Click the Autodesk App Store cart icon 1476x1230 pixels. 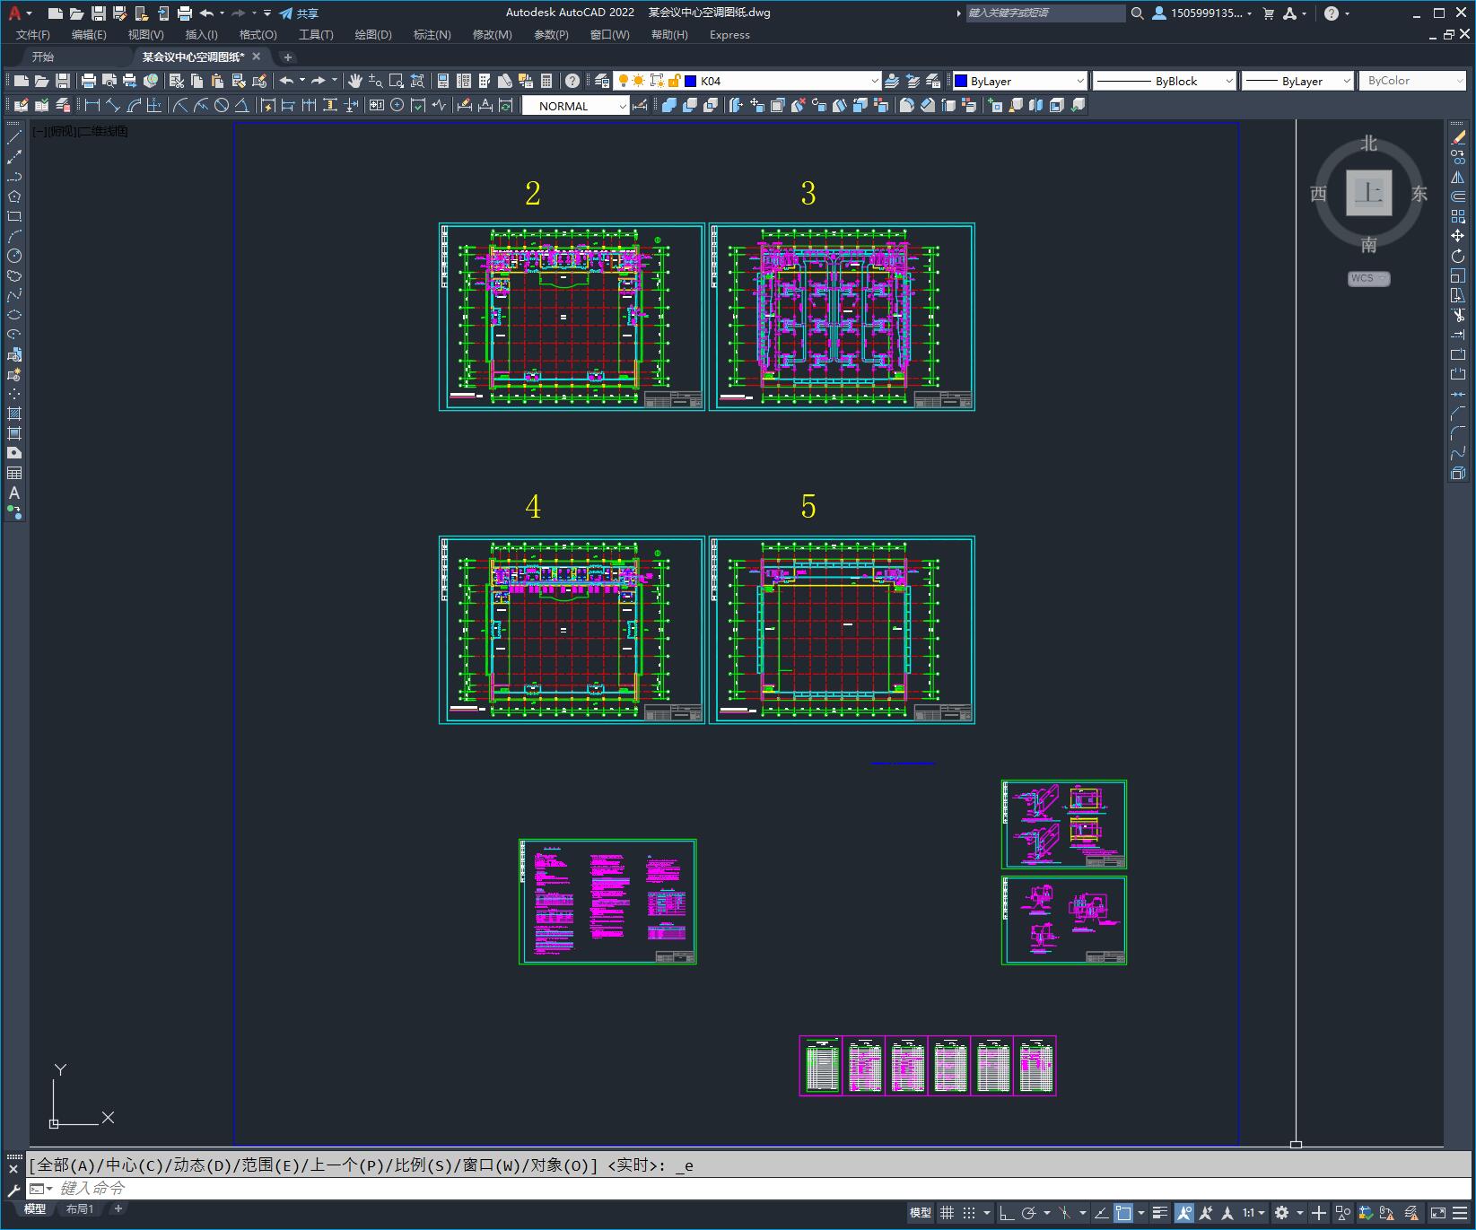coord(1269,13)
